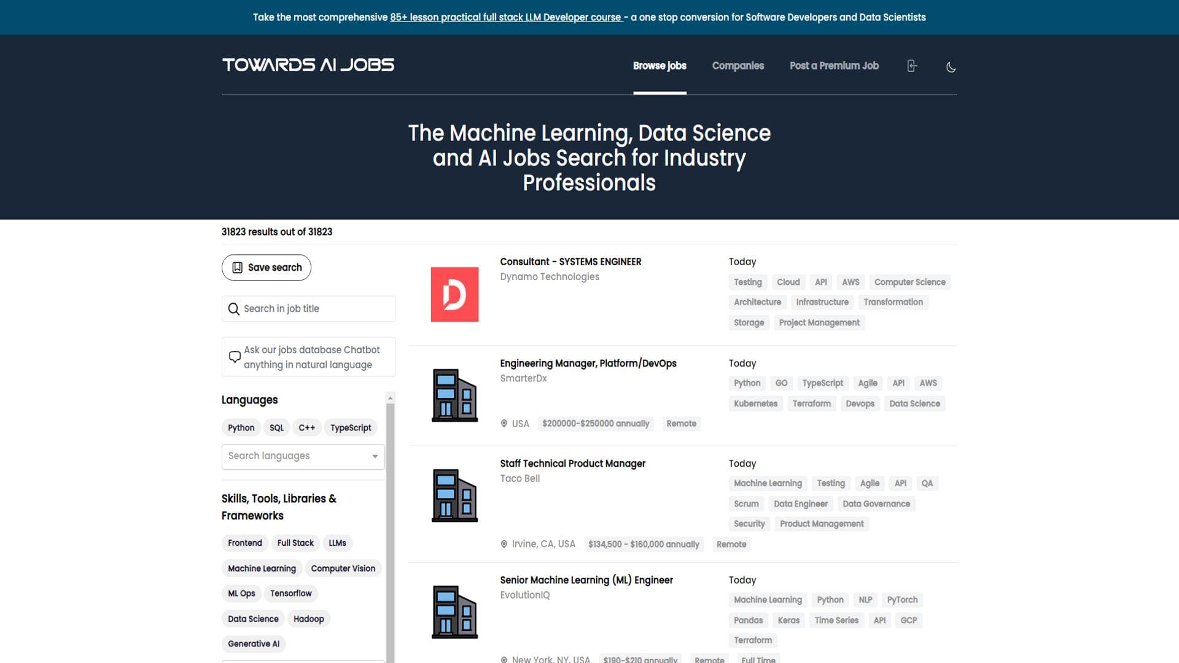1179x663 pixels.
Task: Click the Remote tag on SmarterDx job
Action: click(x=681, y=424)
